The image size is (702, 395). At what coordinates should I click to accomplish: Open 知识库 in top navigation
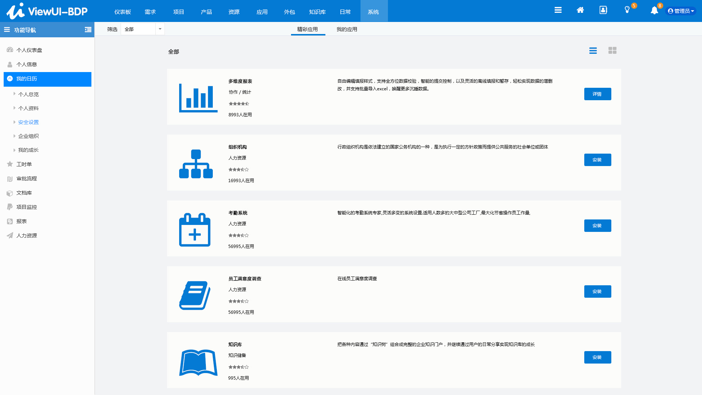coord(317,12)
